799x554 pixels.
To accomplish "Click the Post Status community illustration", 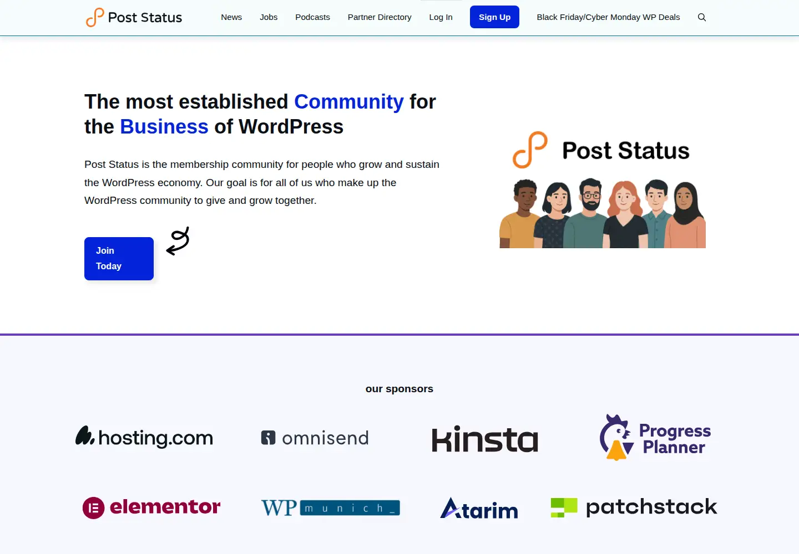I will click(603, 189).
